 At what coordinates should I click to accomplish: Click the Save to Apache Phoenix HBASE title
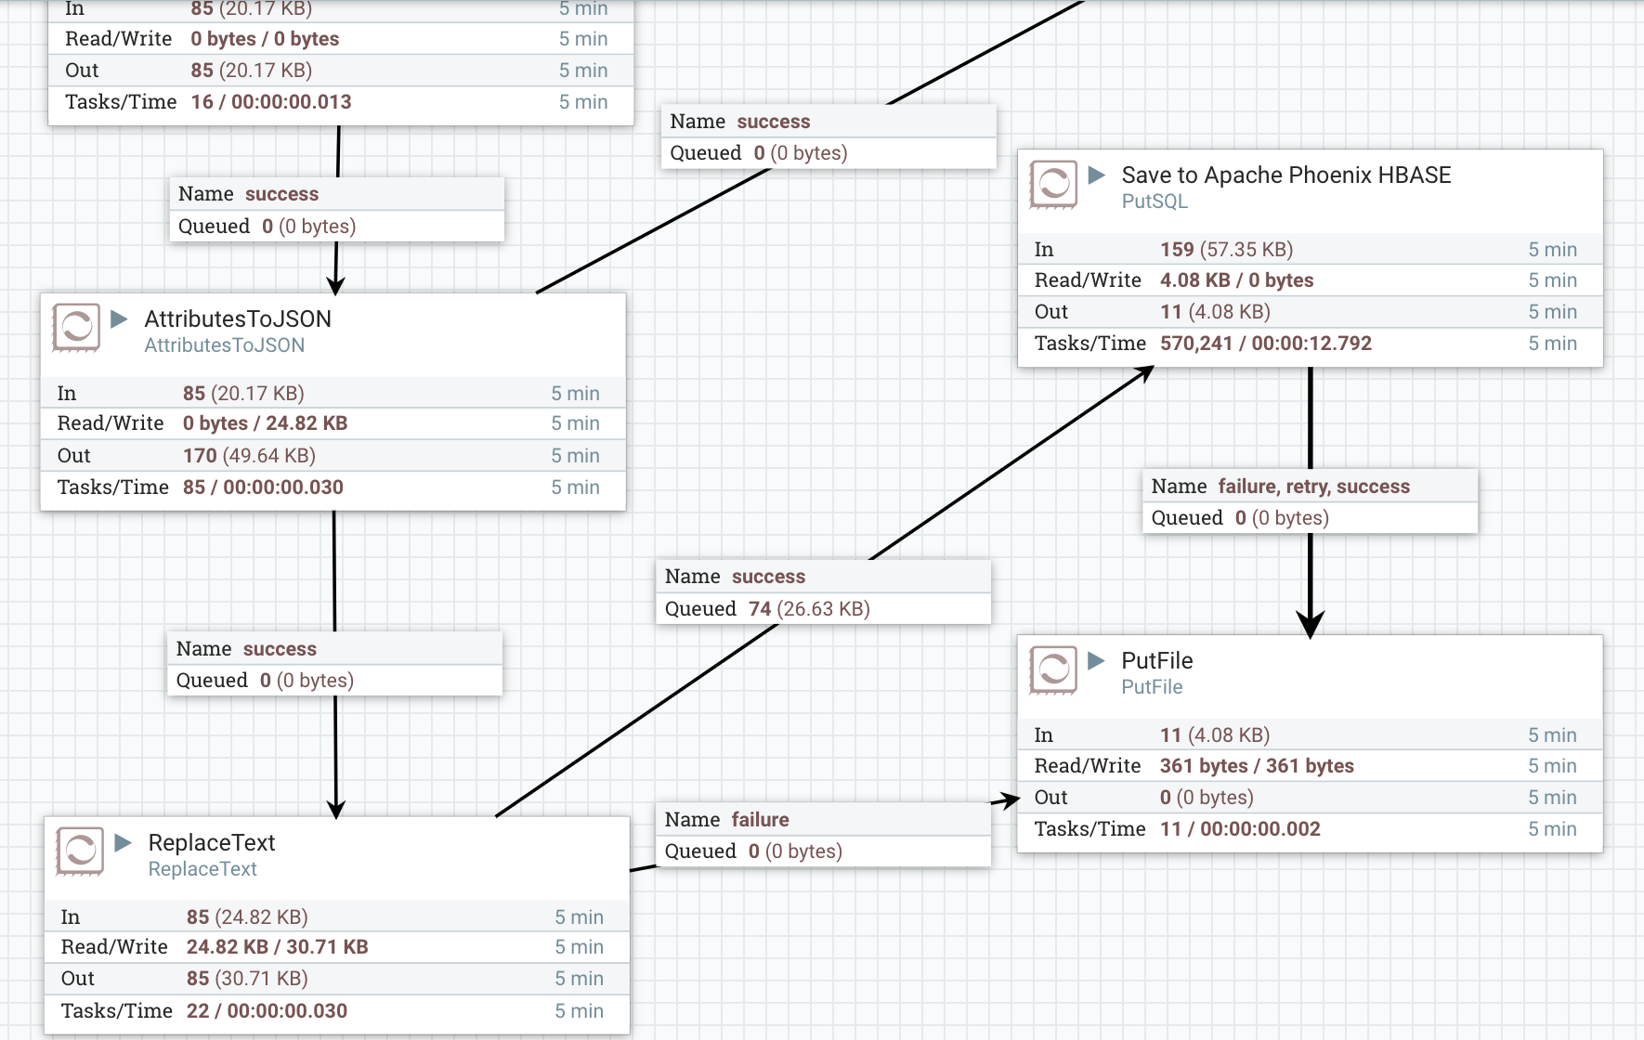point(1286,175)
